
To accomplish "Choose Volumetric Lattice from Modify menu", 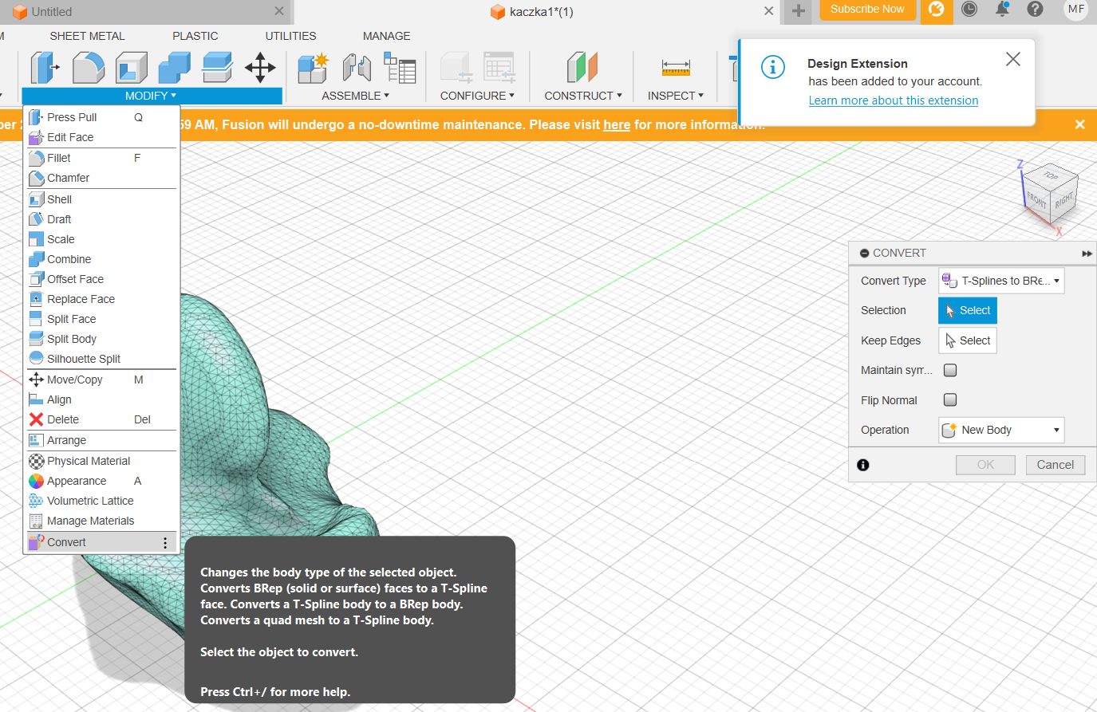I will (x=101, y=501).
